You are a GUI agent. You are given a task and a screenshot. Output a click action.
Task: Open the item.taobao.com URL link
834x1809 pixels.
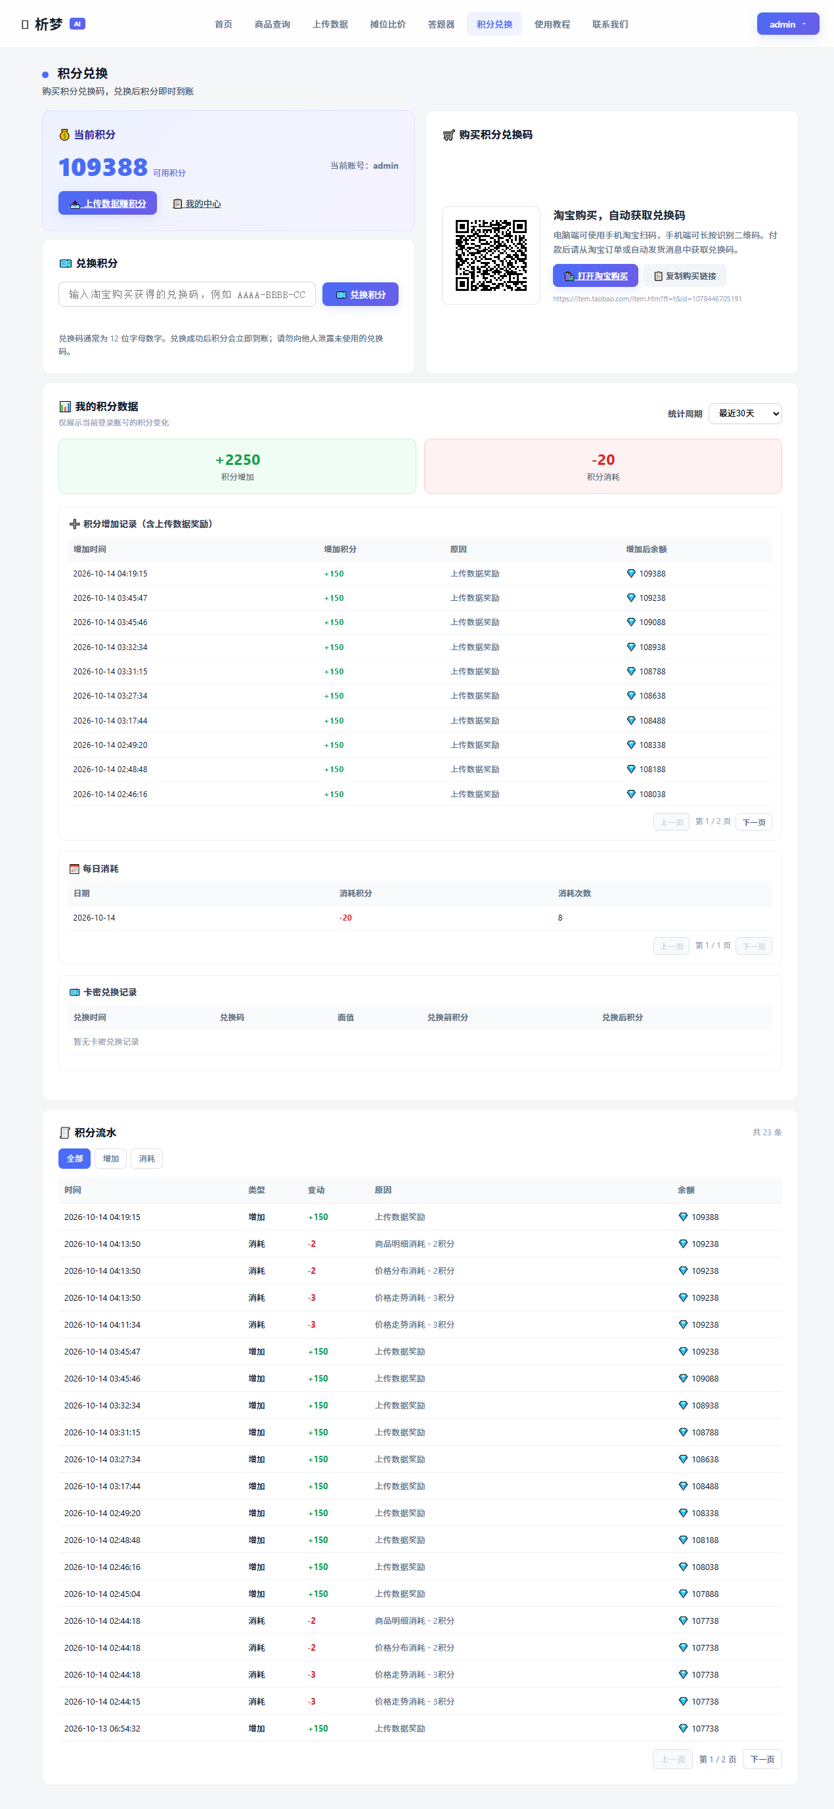coord(647,299)
